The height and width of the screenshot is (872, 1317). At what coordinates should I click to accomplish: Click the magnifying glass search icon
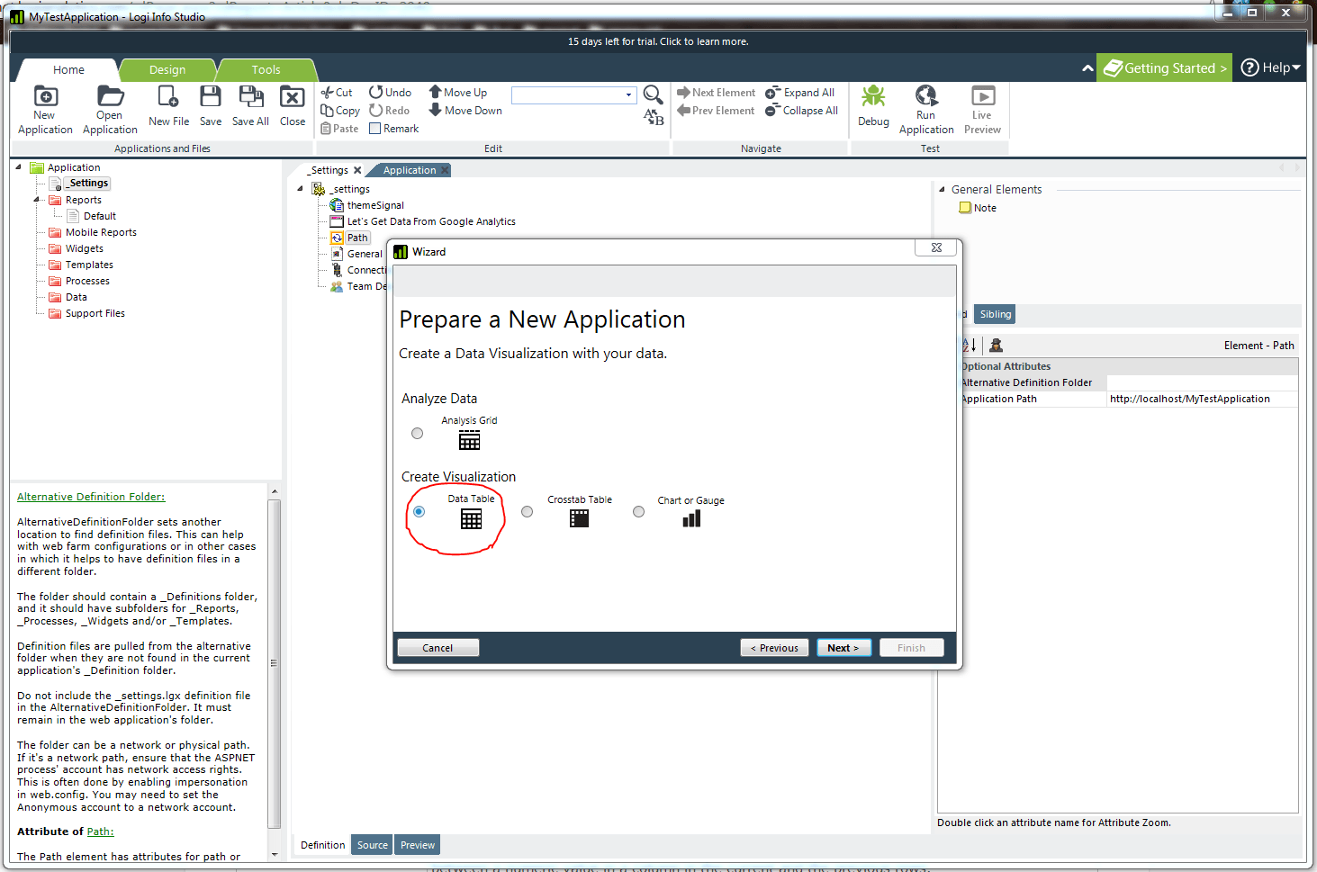(653, 94)
